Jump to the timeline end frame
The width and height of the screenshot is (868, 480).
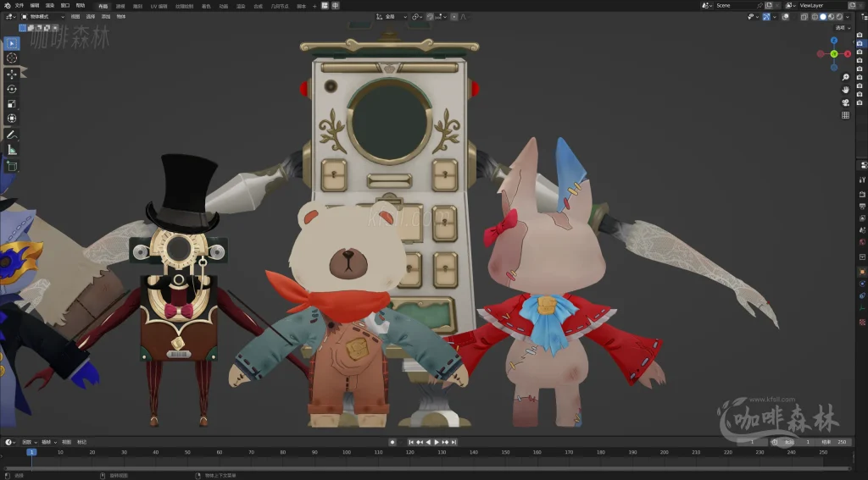(454, 443)
